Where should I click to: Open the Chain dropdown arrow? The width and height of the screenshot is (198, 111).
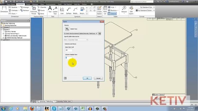point(17,14)
